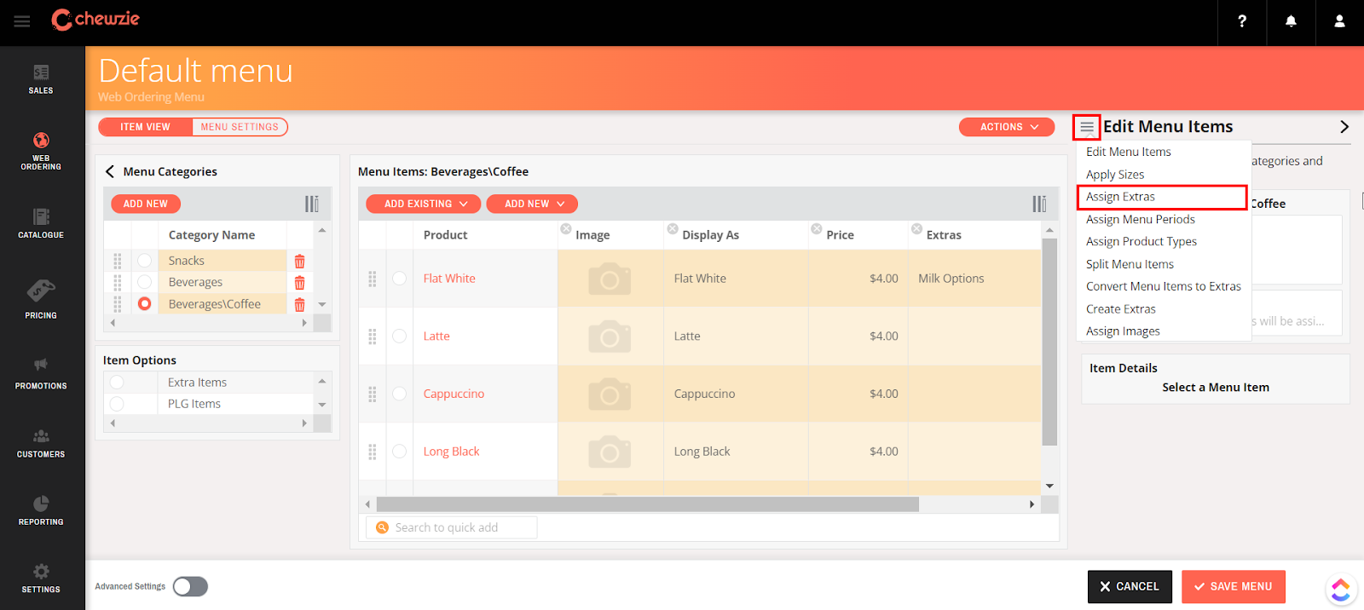The height and width of the screenshot is (610, 1364).
Task: Collapse the Edit Menu Items panel arrow
Action: [x=1344, y=127]
